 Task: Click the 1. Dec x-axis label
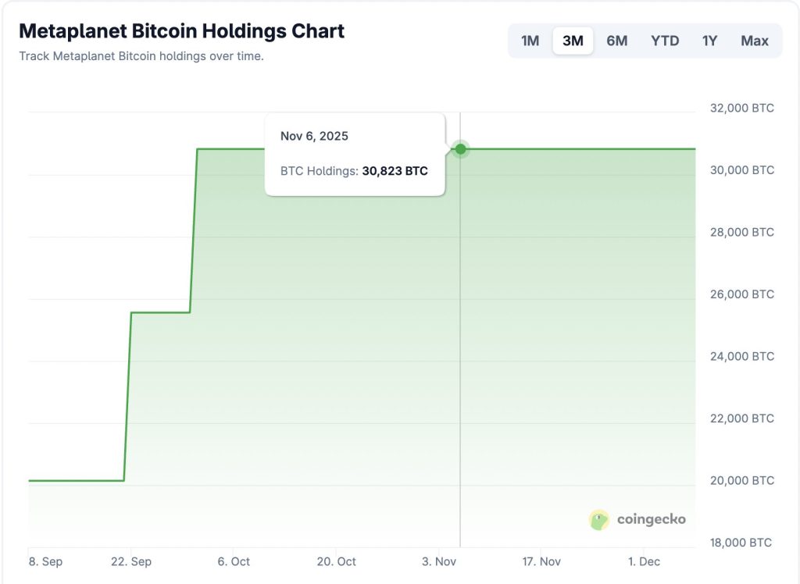point(644,561)
